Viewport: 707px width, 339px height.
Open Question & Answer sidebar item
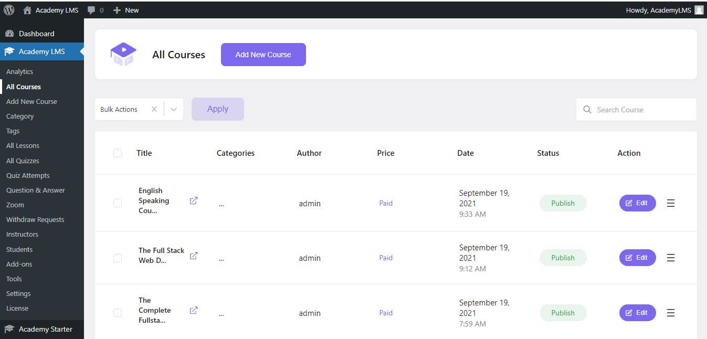pyautogui.click(x=36, y=190)
